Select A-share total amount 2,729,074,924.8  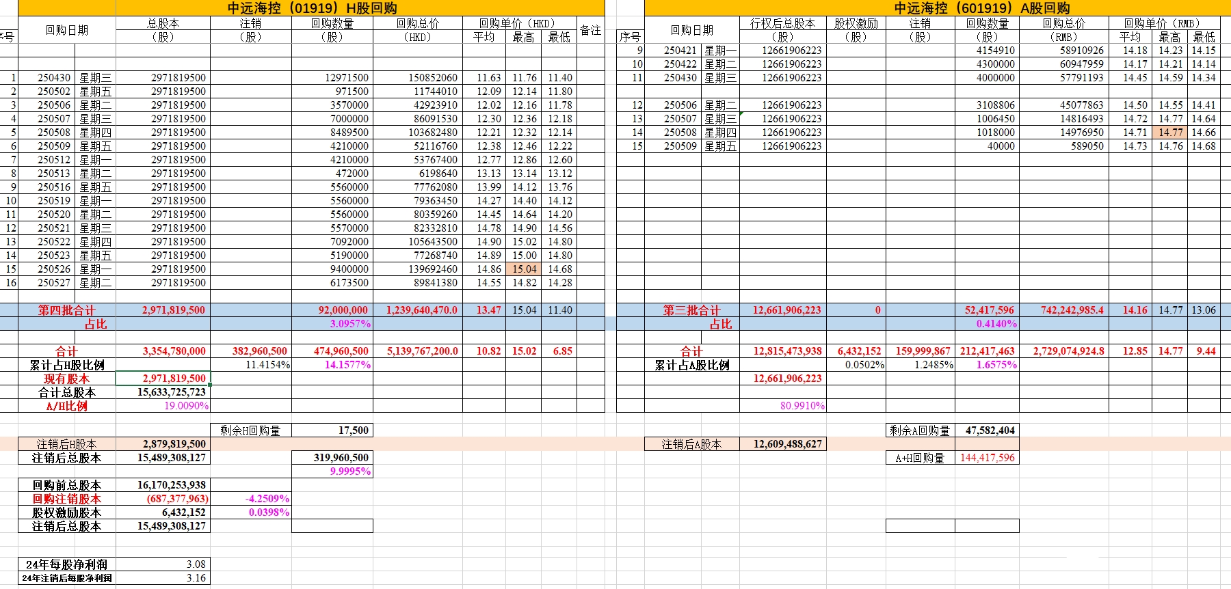coord(1063,351)
